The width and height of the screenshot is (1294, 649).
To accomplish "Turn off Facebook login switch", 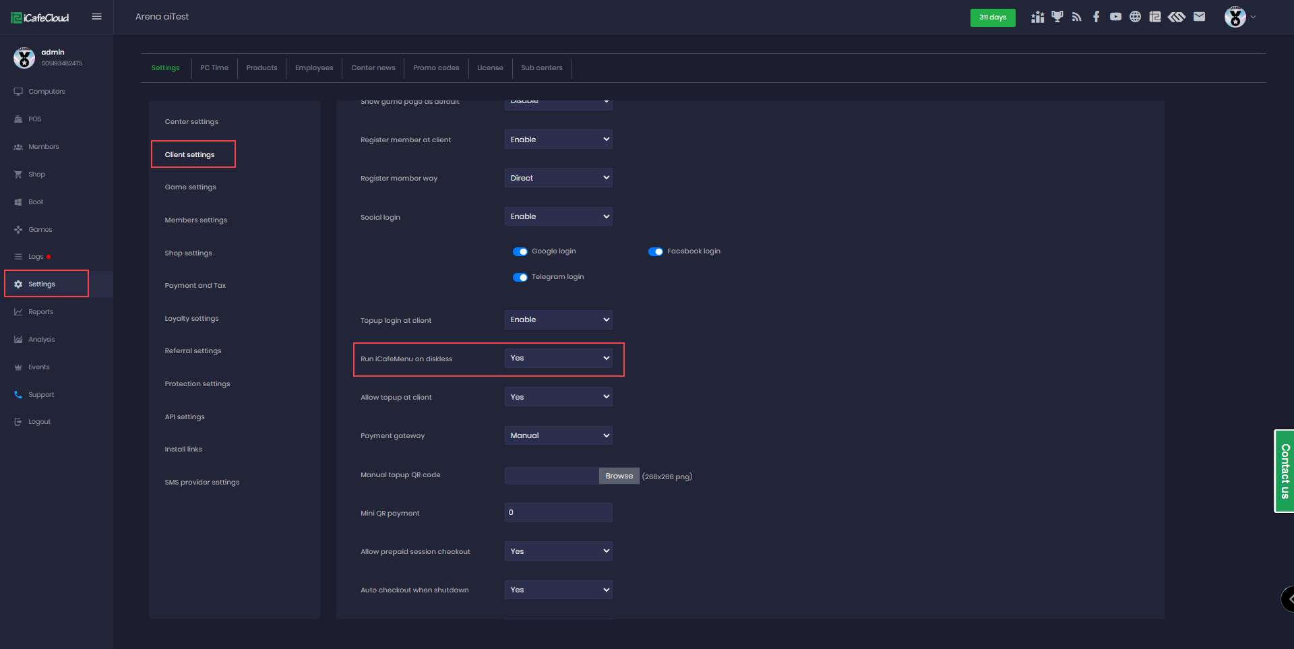I will (655, 251).
